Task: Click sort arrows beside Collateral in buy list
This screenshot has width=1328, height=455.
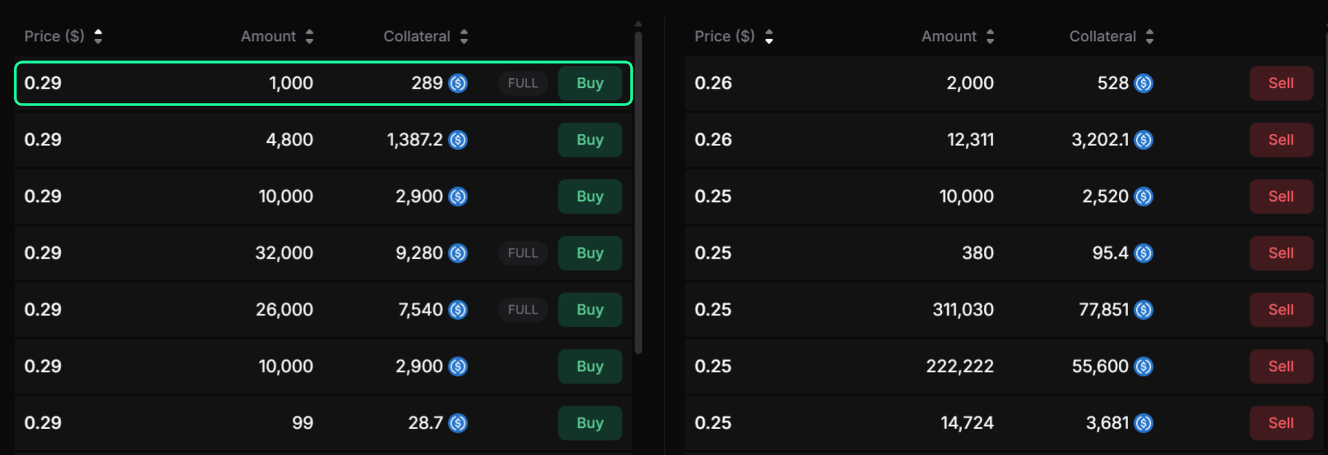Action: coord(464,36)
